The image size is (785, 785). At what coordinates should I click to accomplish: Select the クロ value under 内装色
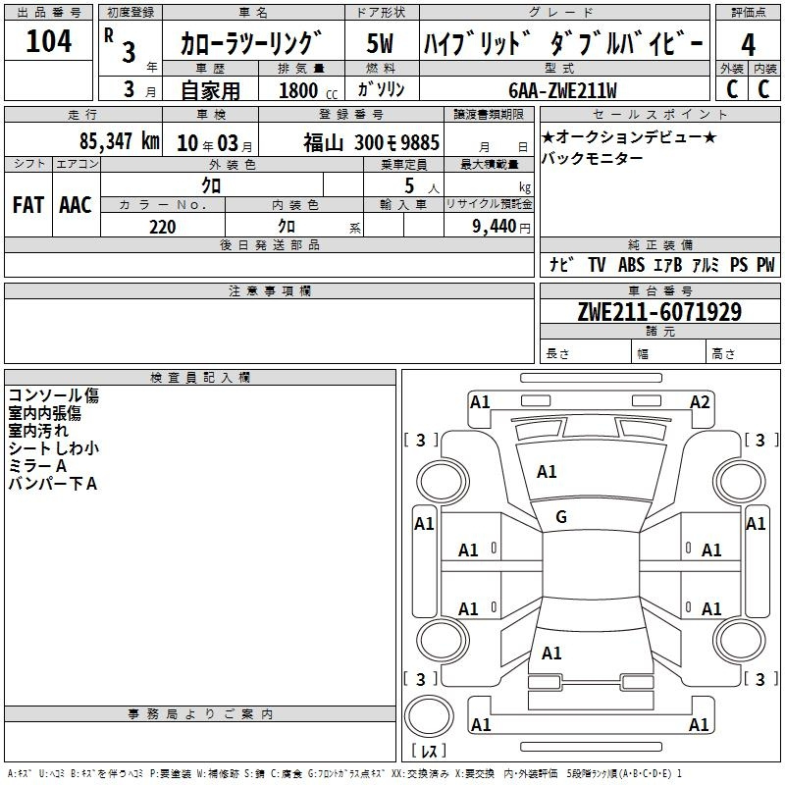(x=287, y=227)
